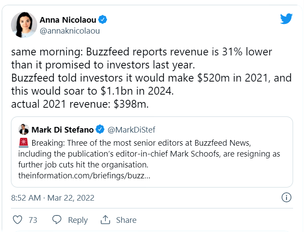This screenshot has height=232, width=304.
Task: Click Mark Di Stefano's verified badge
Action: coord(100,130)
